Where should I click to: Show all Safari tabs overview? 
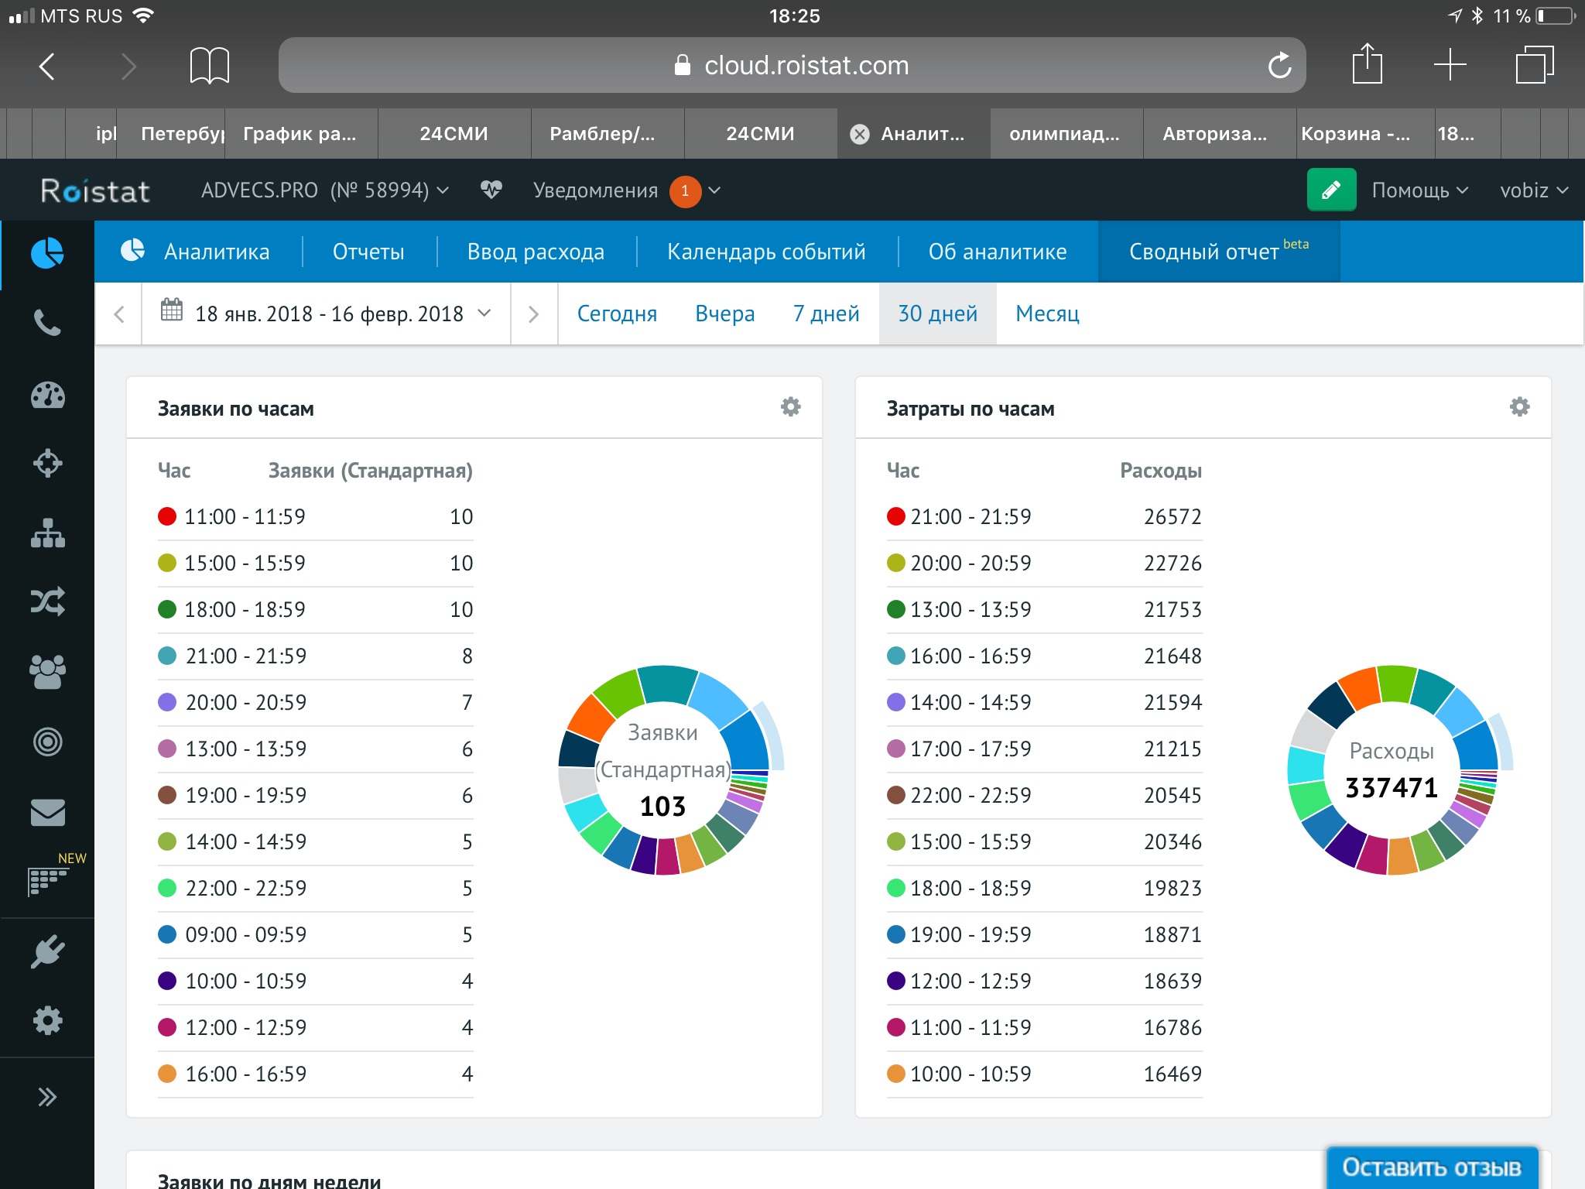(x=1534, y=64)
